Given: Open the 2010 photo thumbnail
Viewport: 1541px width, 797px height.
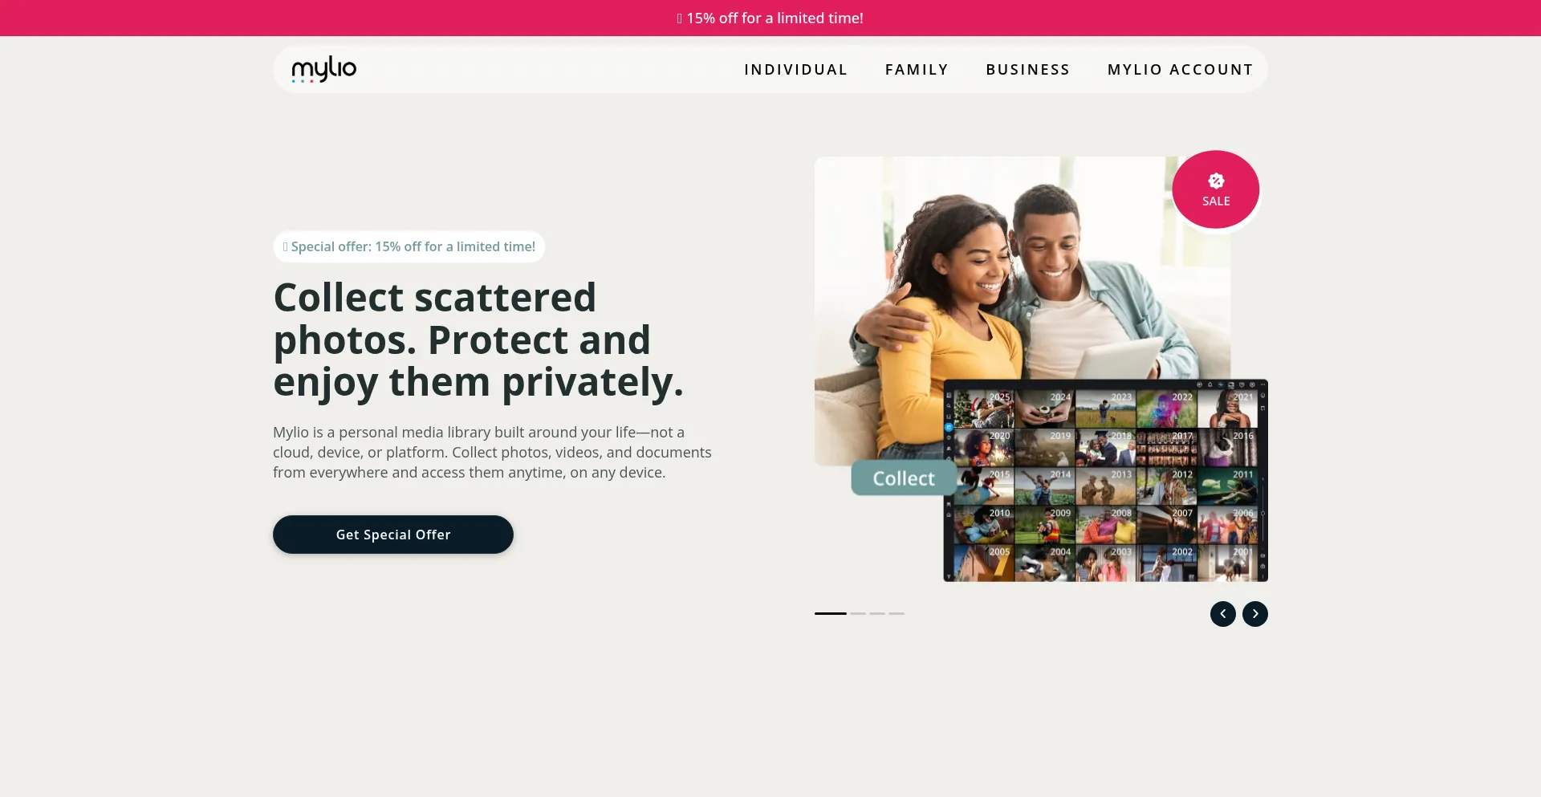Looking at the screenshot, I should (984, 526).
